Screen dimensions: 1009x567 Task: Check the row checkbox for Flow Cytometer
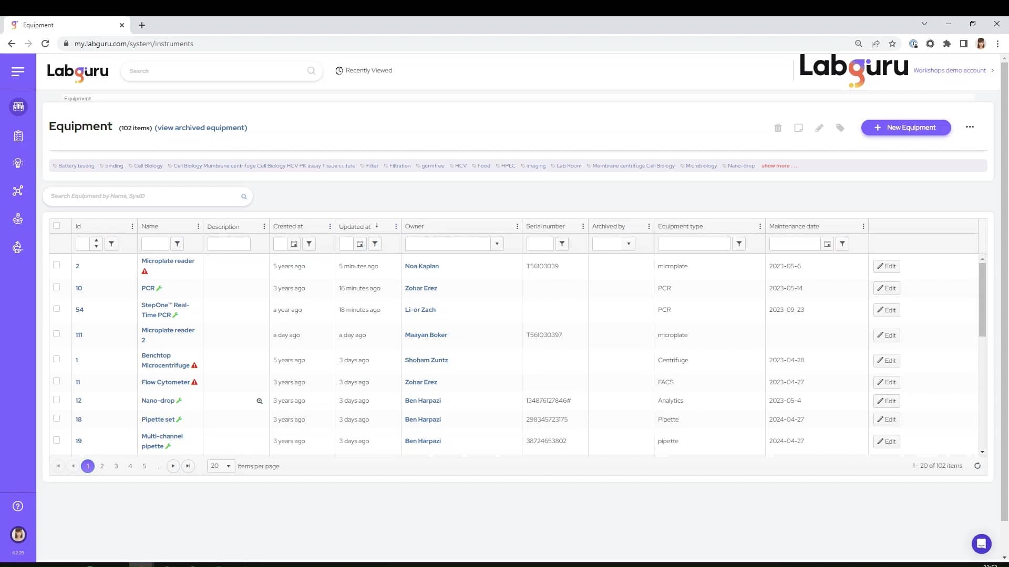[x=56, y=381]
